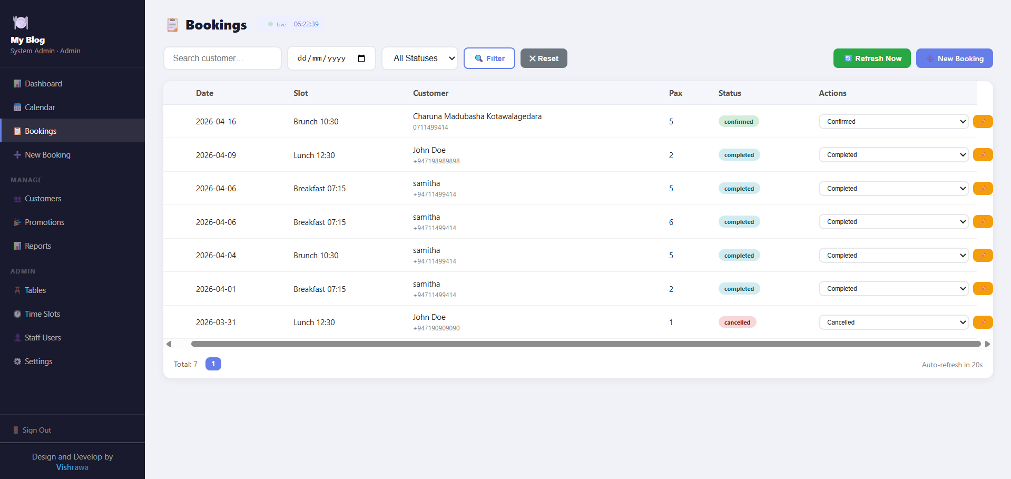Click the calendar picker icon in date field

tap(361, 58)
